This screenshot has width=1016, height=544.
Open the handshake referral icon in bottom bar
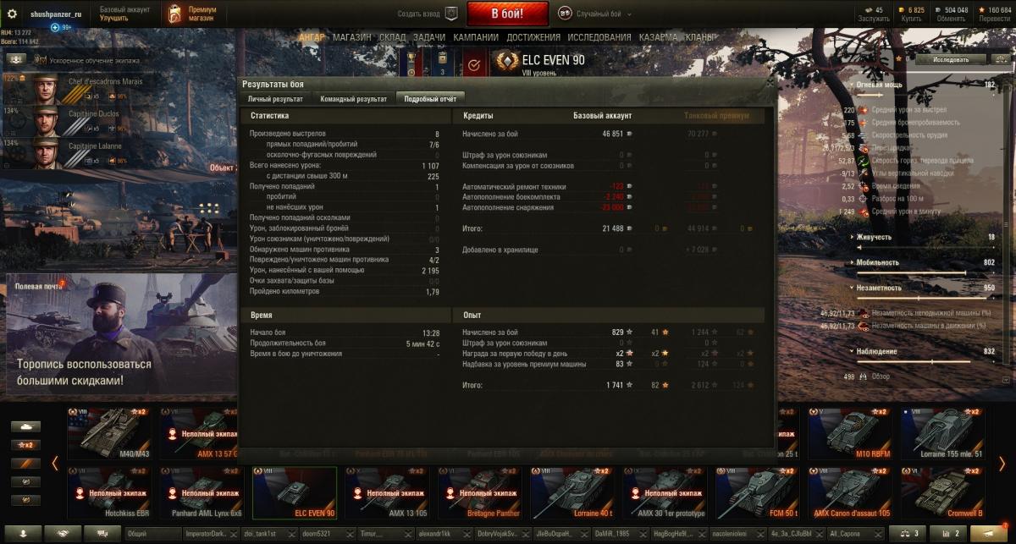coord(63,534)
